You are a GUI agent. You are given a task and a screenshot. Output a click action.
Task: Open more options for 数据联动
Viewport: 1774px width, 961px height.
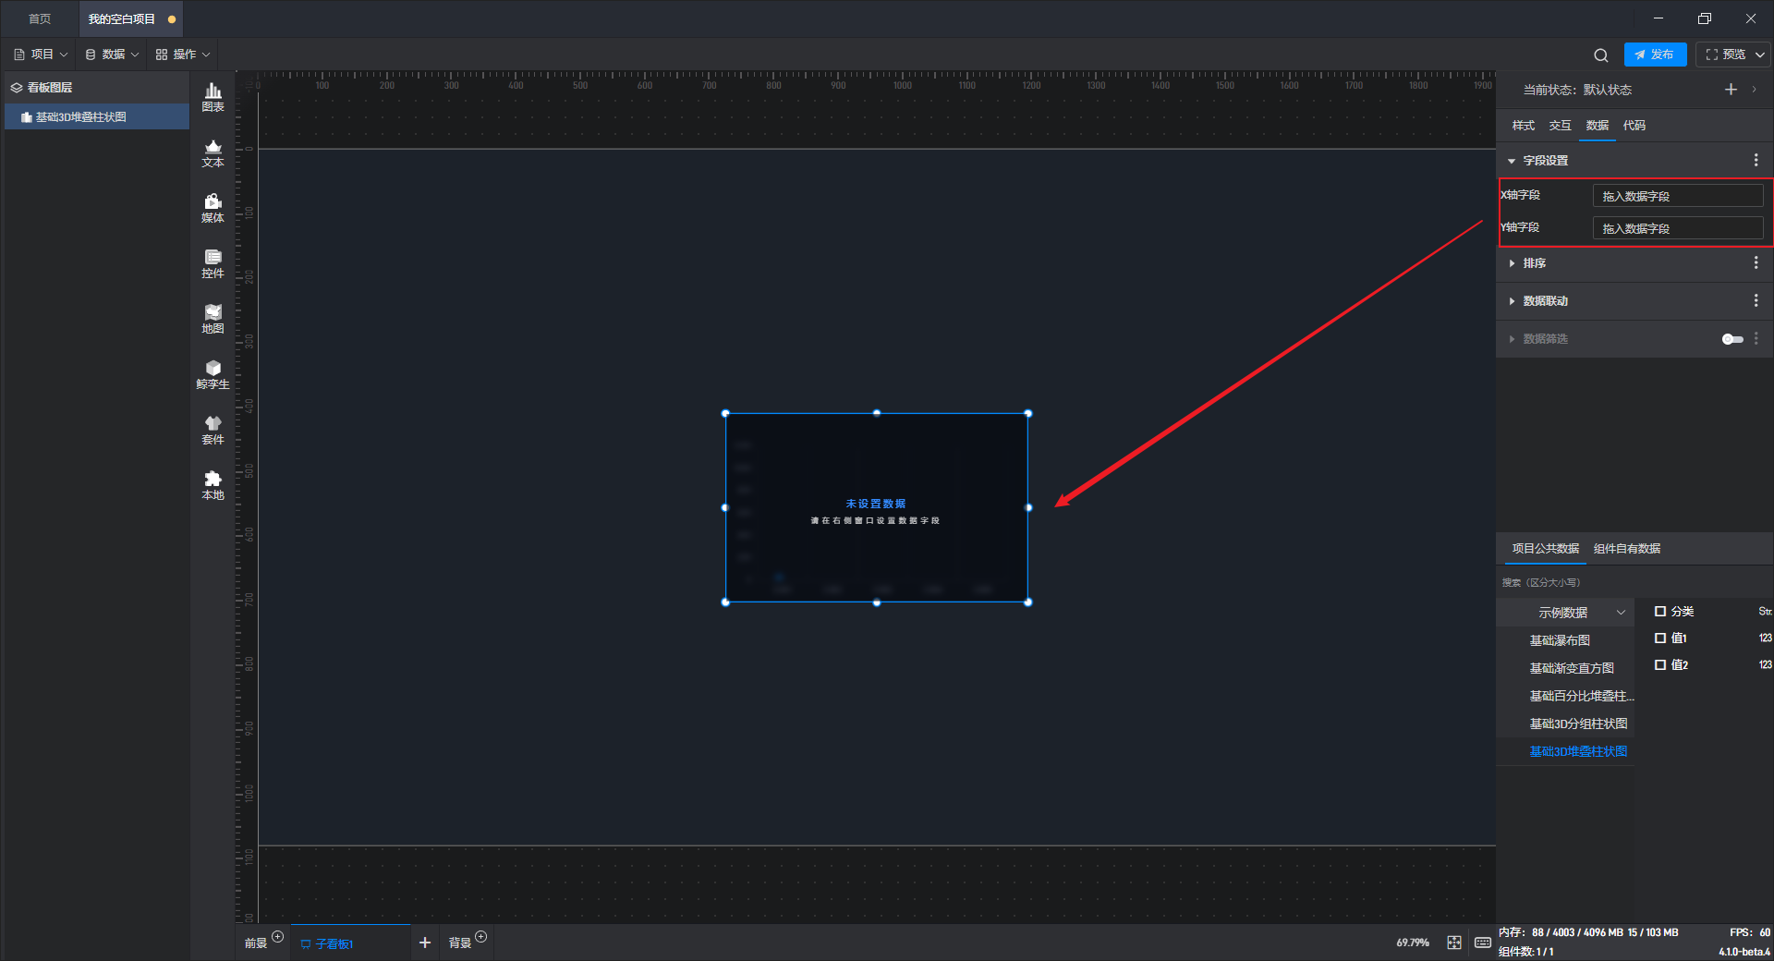click(1756, 300)
